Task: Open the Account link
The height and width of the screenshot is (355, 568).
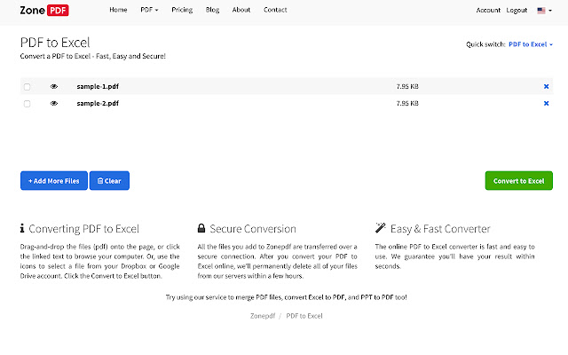Action: pos(488,10)
